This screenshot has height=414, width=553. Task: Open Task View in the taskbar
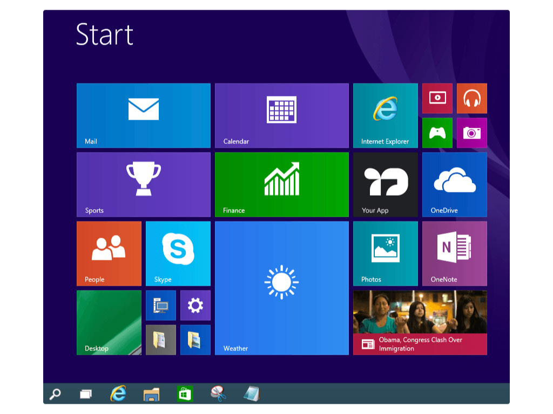pyautogui.click(x=86, y=394)
